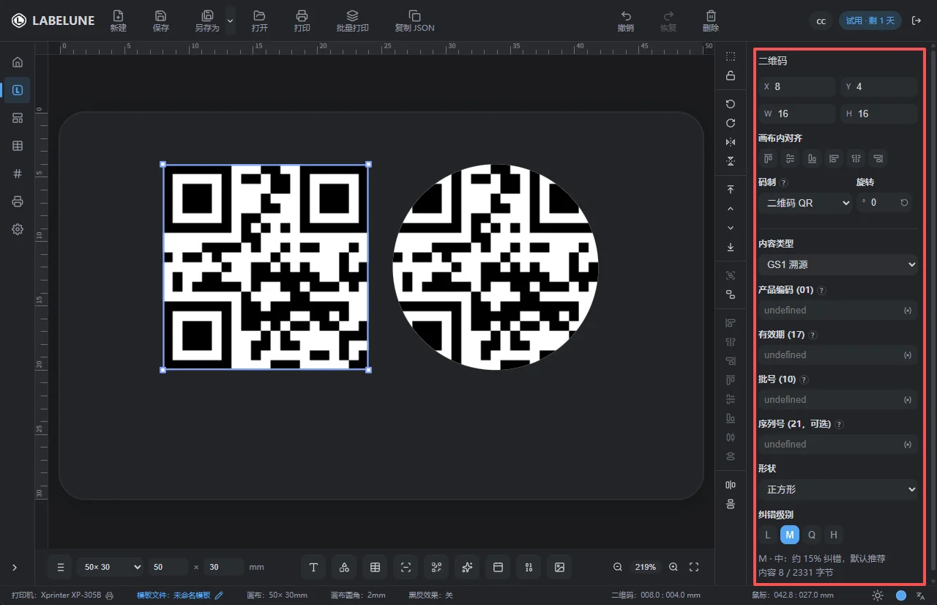Open the printer icon in left sidebar

18,201
